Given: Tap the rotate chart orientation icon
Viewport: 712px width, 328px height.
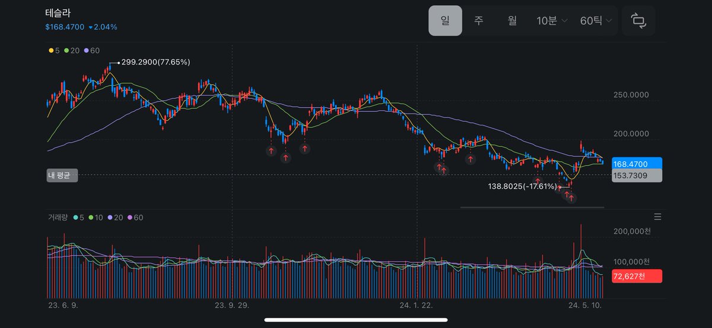Looking at the screenshot, I should [638, 21].
